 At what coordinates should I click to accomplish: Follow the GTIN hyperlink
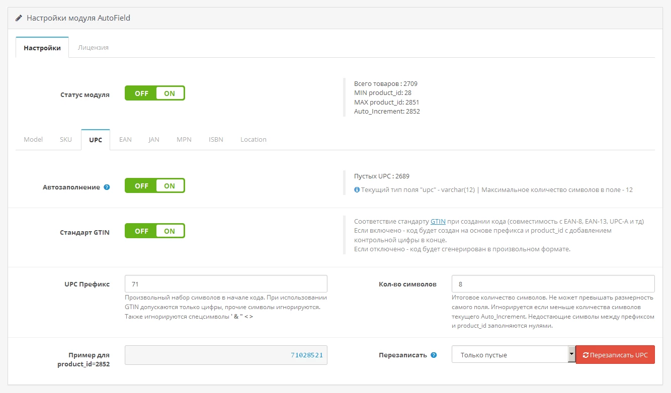438,221
